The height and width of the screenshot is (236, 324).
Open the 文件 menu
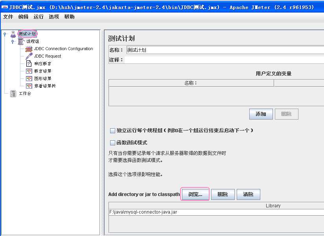pyautogui.click(x=8, y=17)
